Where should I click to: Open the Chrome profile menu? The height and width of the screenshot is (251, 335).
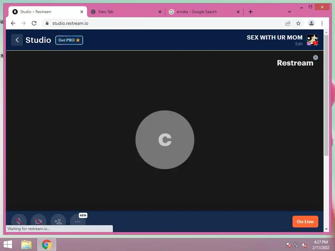click(x=311, y=23)
